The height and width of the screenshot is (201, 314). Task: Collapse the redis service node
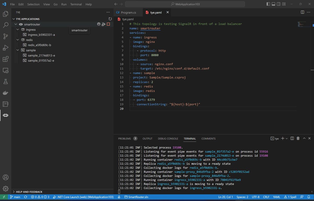click(18, 40)
